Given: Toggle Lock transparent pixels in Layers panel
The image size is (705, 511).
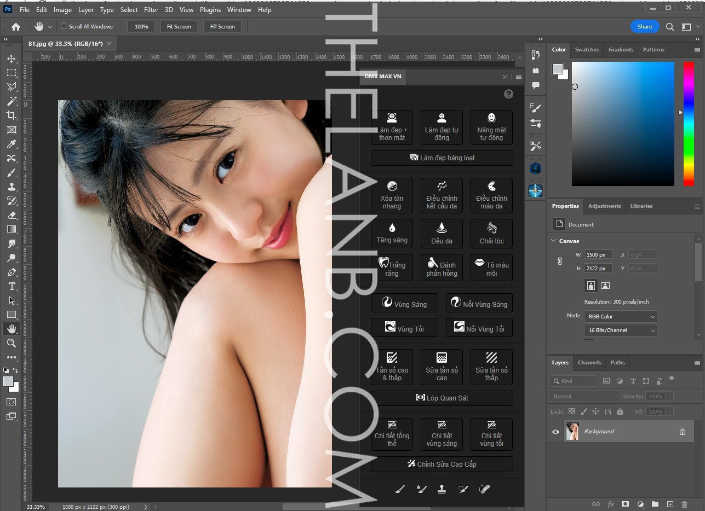Looking at the screenshot, I should 571,411.
